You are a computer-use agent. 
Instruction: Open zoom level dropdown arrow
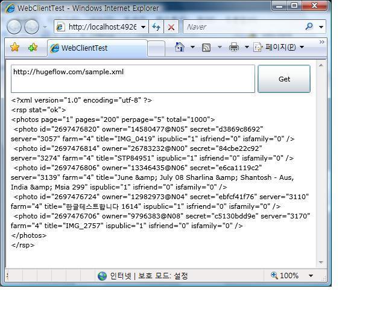pyautogui.click(x=311, y=276)
